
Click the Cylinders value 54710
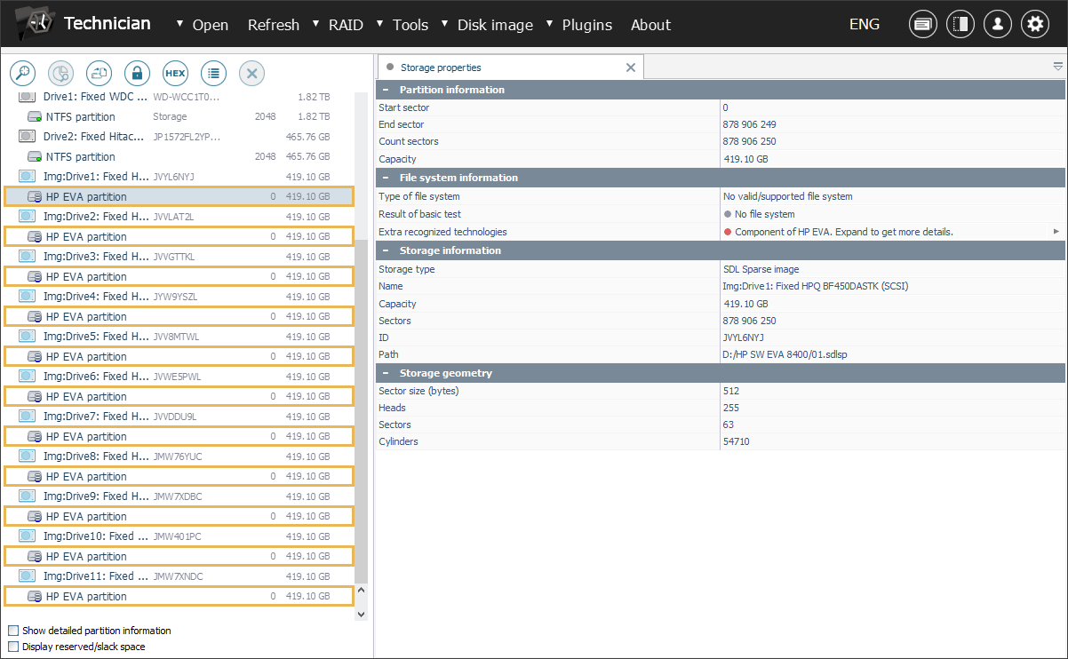[736, 441]
